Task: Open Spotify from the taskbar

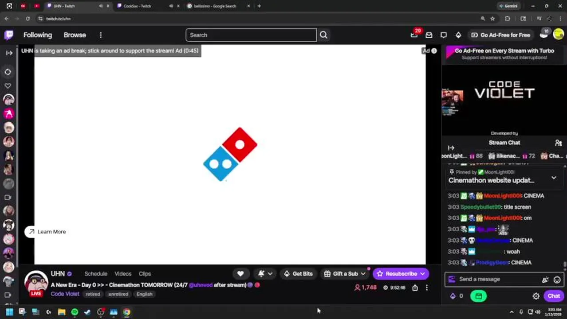Action: coord(75,312)
